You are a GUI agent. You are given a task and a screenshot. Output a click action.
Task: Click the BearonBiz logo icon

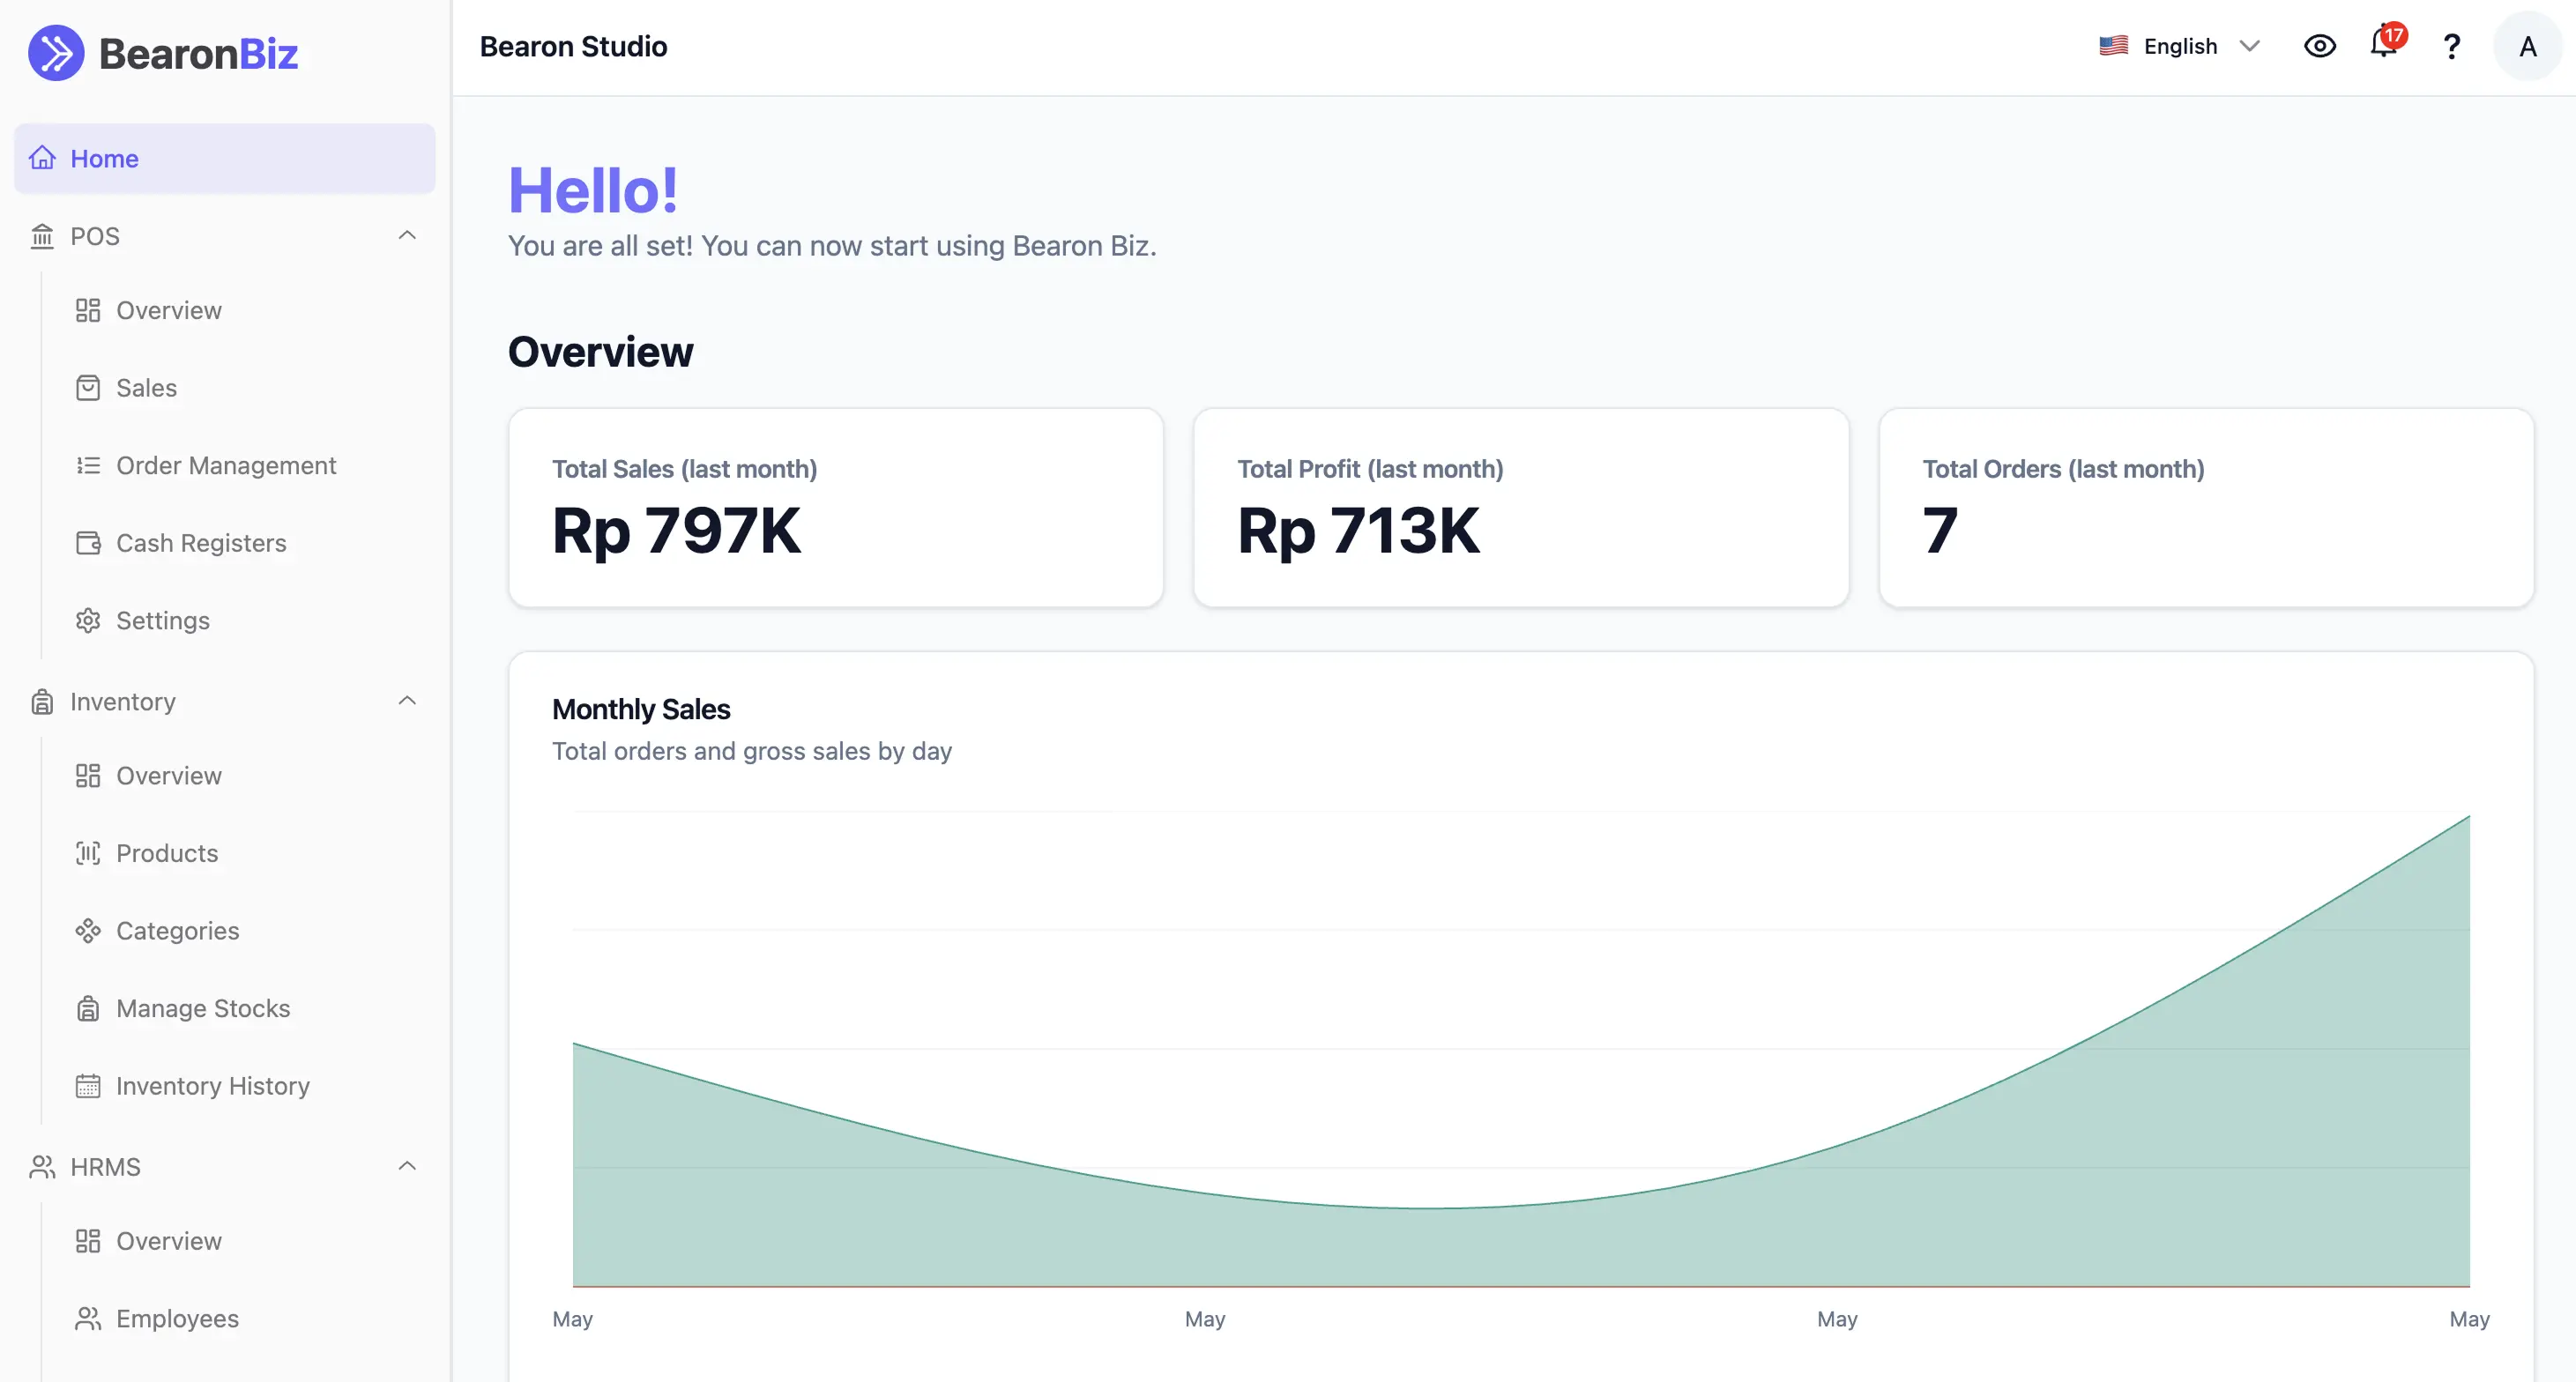pos(56,53)
